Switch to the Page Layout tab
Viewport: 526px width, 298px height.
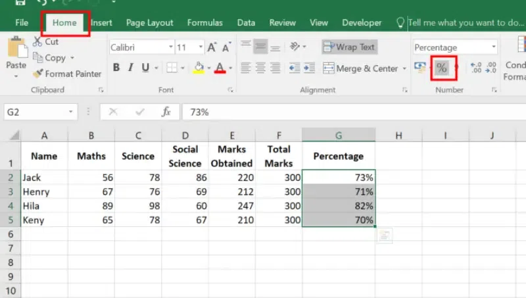149,22
